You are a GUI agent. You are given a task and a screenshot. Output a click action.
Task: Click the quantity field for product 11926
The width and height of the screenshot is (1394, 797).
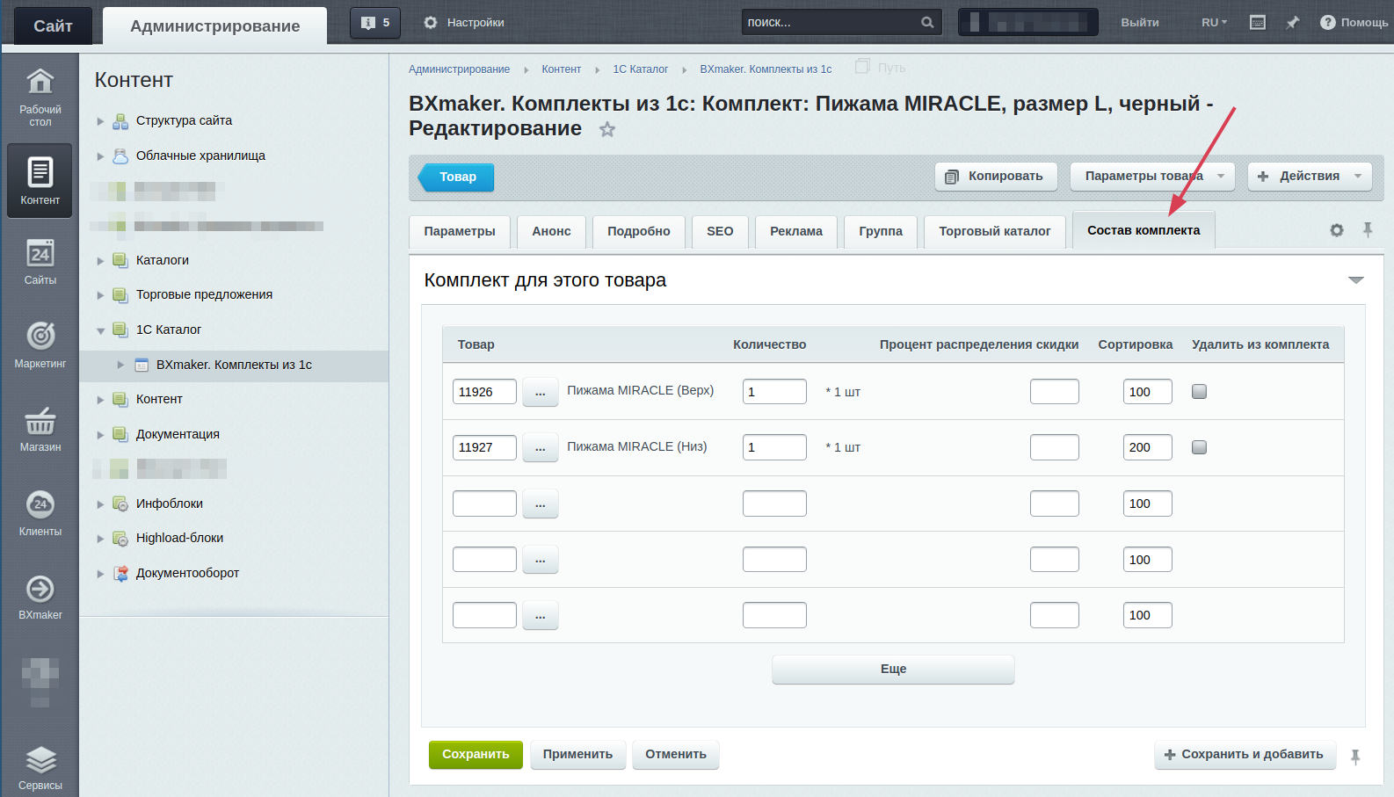774,392
